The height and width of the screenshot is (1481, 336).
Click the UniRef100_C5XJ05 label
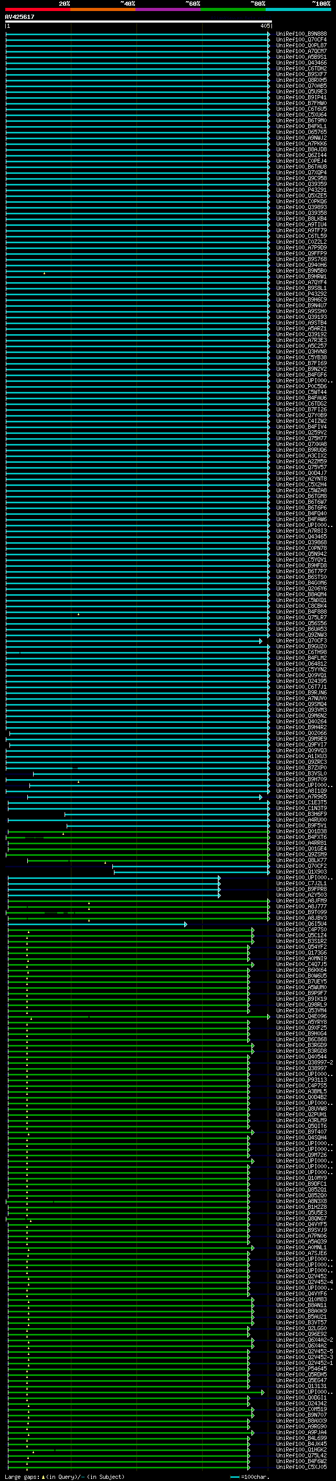[301, 1467]
